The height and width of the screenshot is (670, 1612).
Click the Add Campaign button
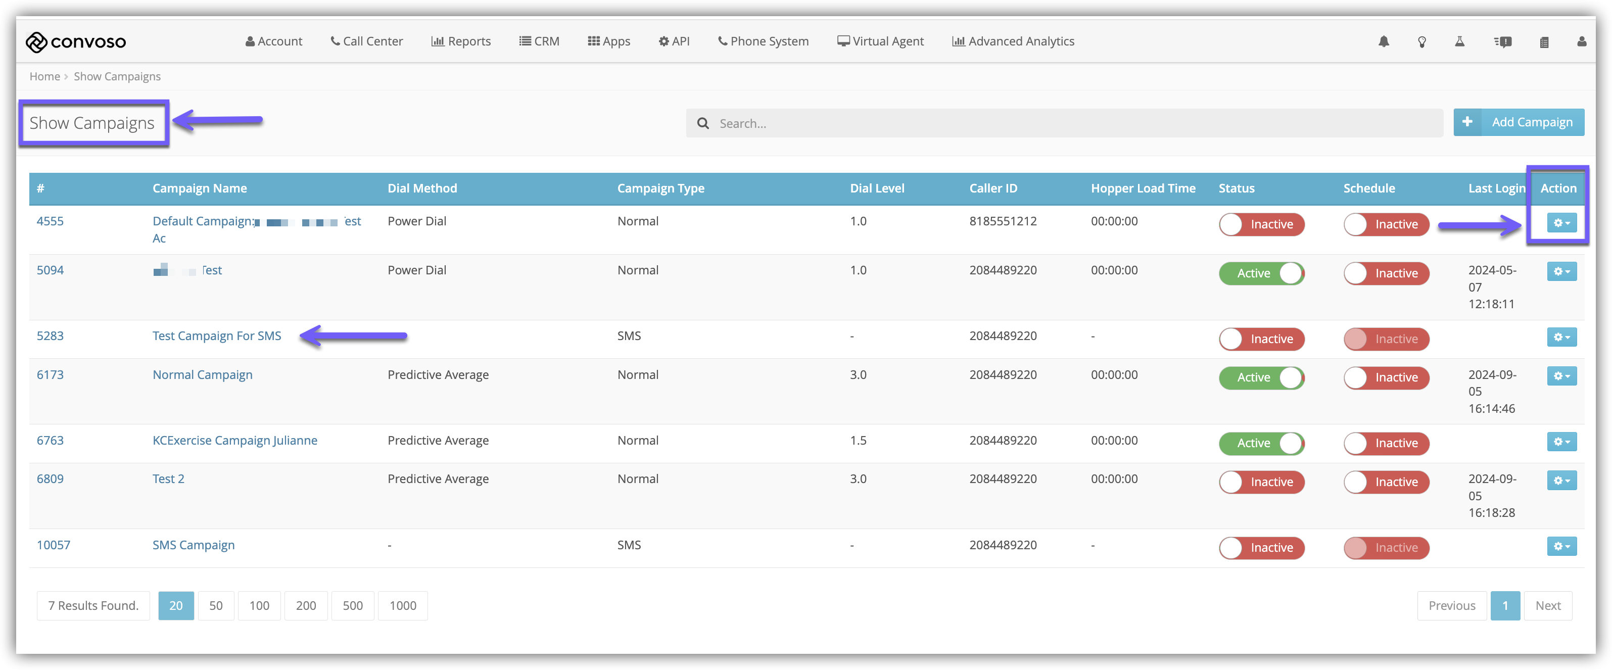point(1519,122)
